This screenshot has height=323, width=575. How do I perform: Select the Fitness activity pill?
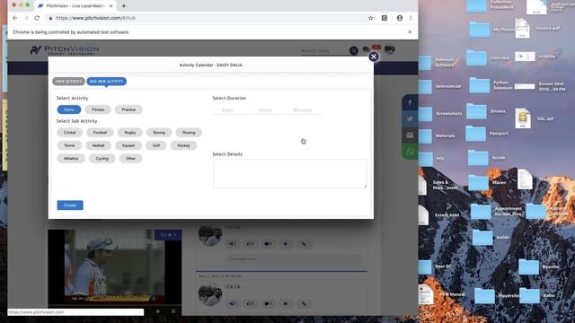tap(98, 109)
